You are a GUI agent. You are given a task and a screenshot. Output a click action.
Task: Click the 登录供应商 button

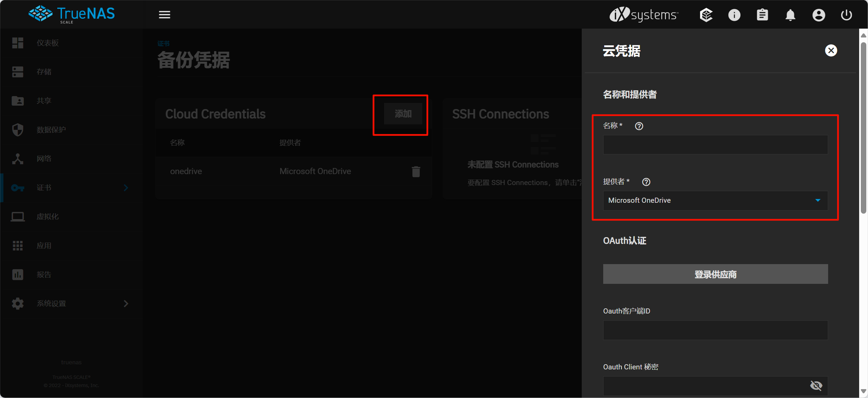pos(715,274)
